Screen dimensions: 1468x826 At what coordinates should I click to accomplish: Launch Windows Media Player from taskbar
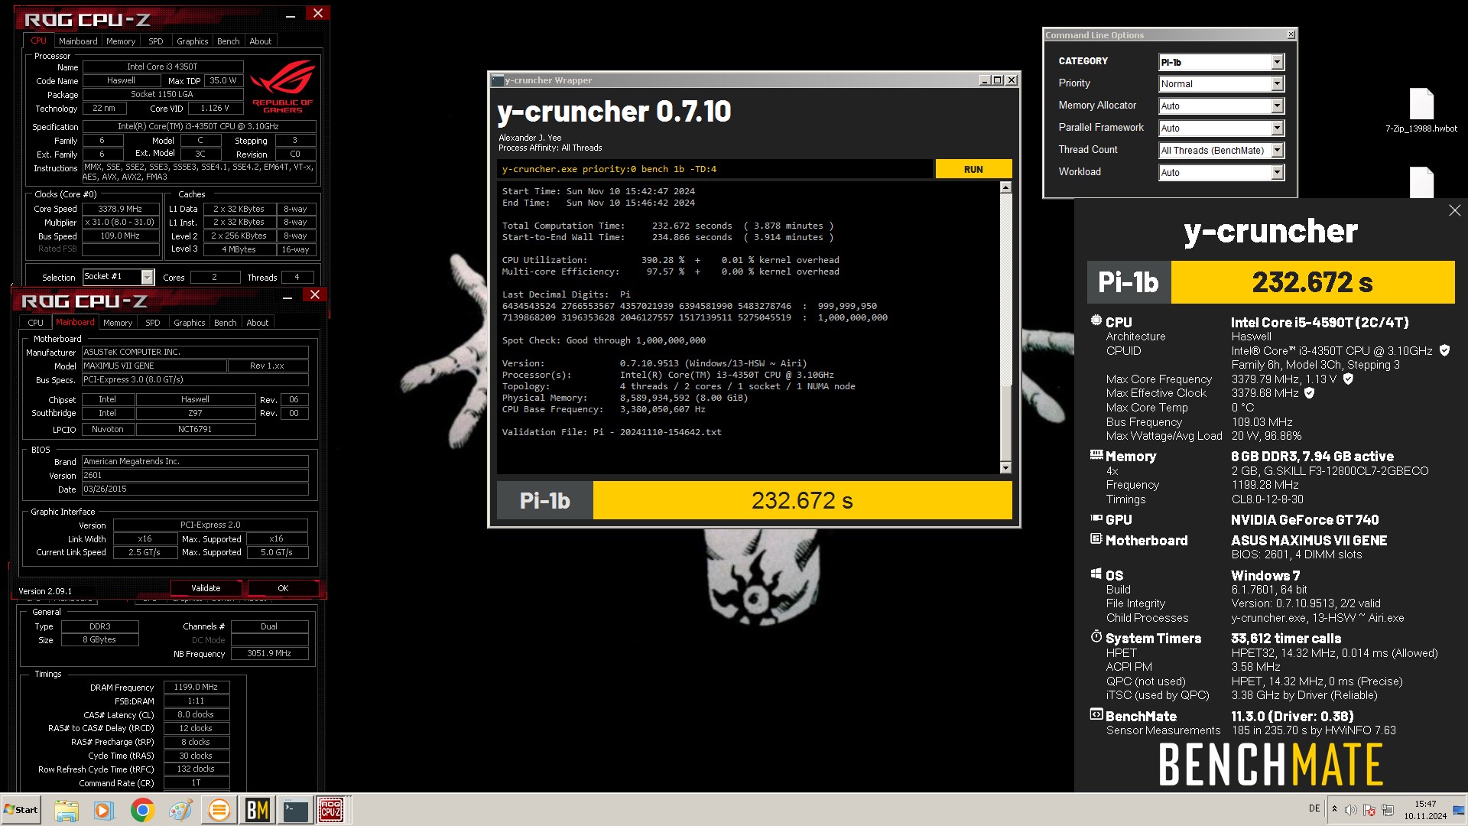pos(104,810)
